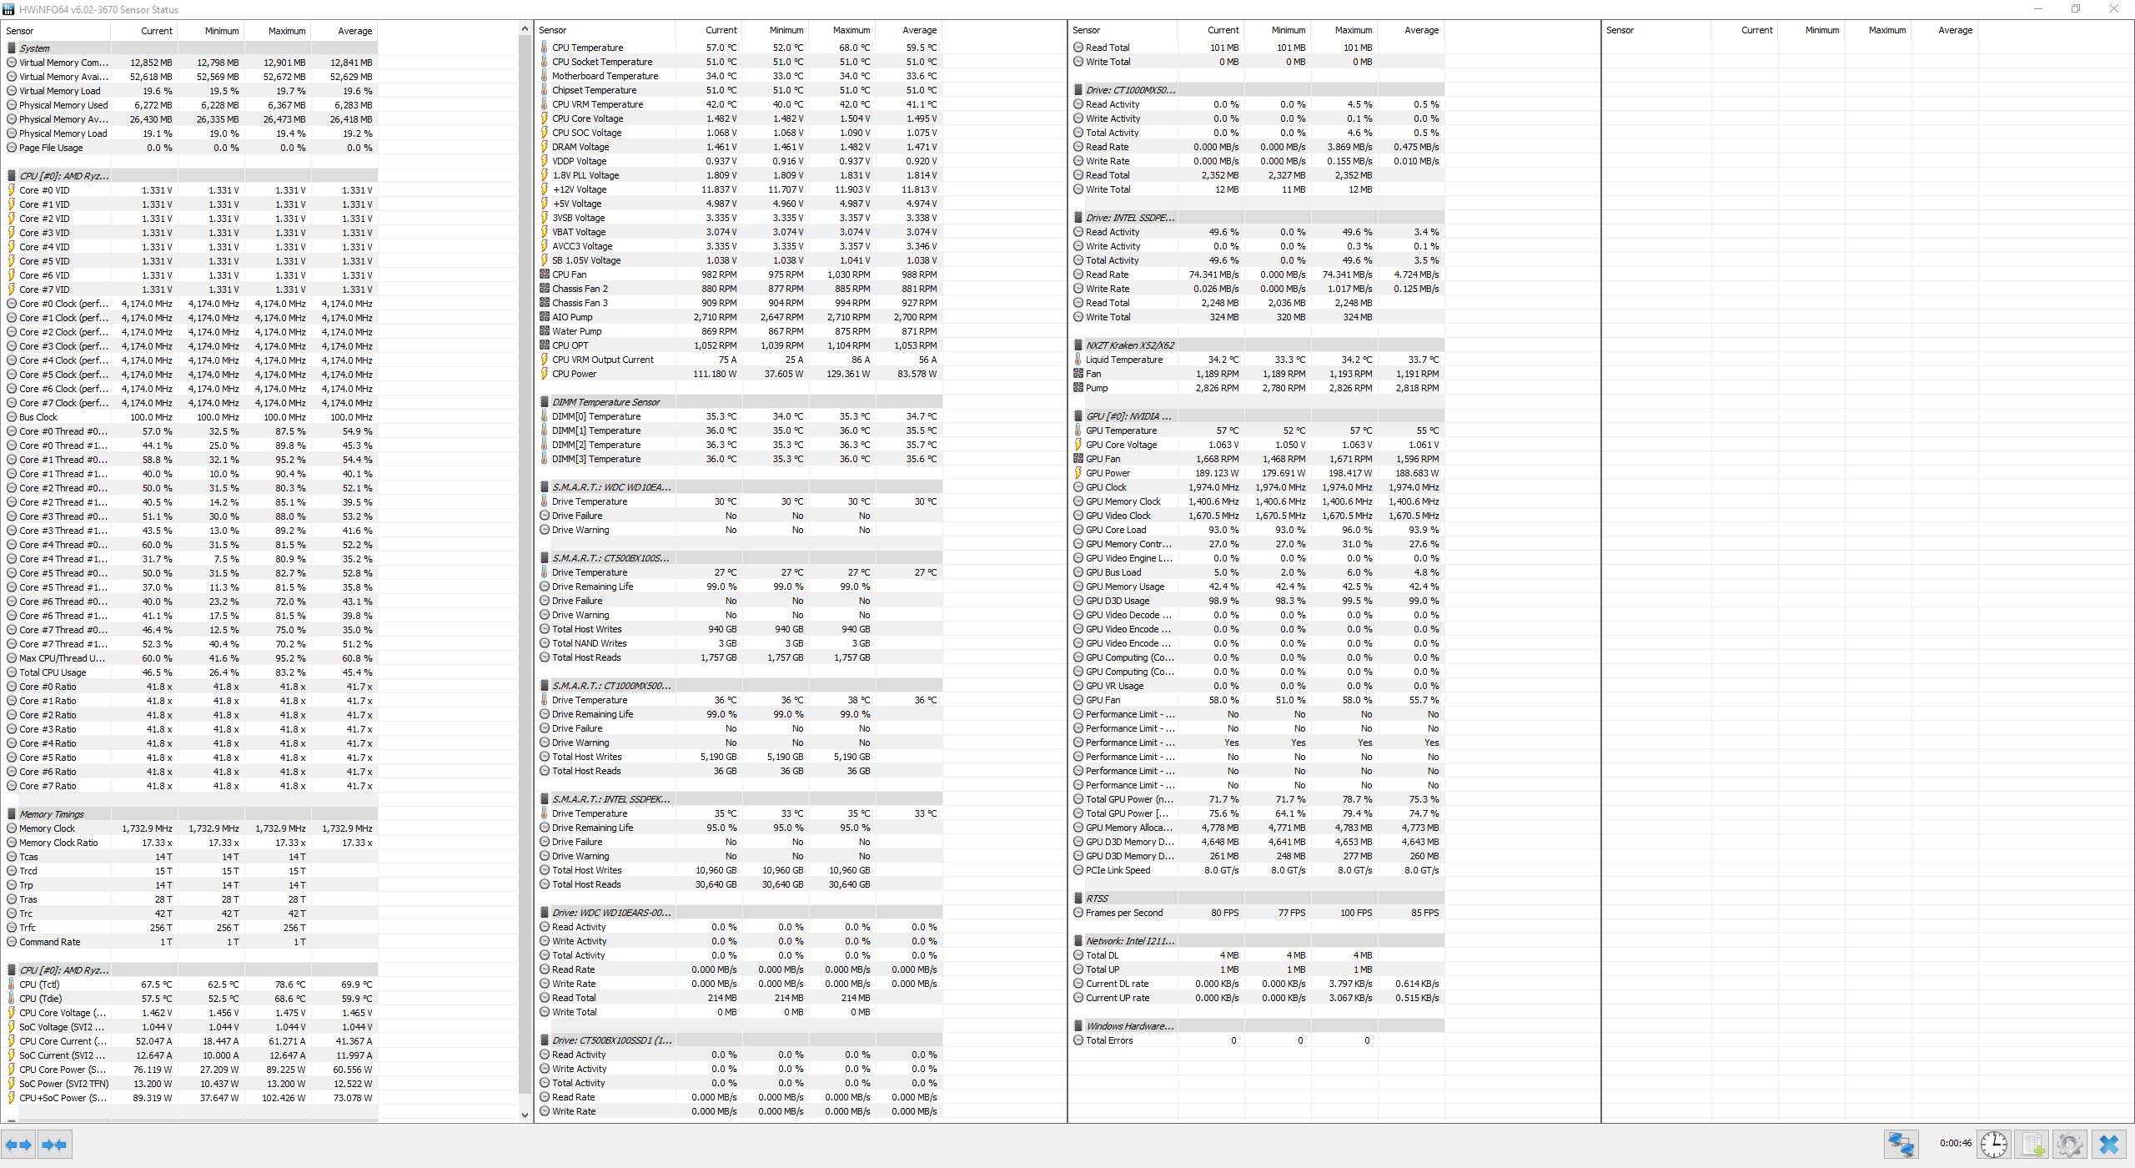
Task: Click scrollbar up arrow in first panel
Action: (525, 29)
